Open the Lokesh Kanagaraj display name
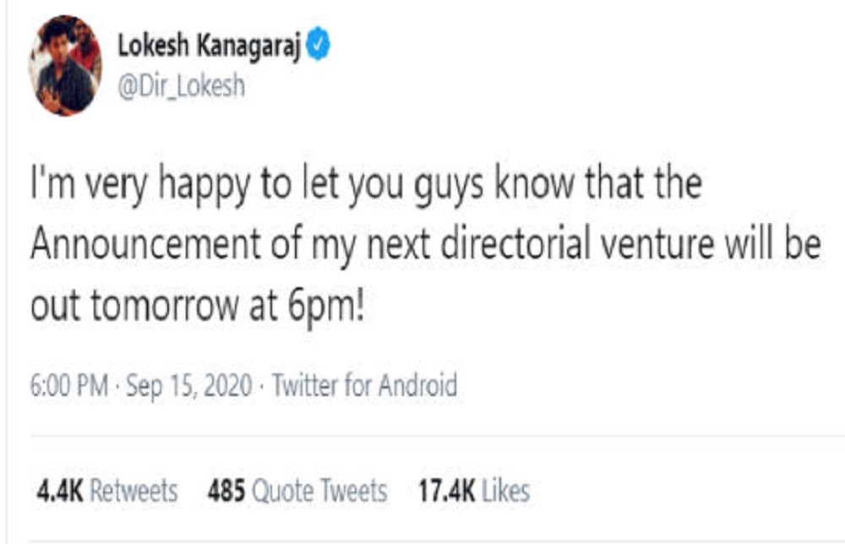The image size is (845, 544). [208, 46]
